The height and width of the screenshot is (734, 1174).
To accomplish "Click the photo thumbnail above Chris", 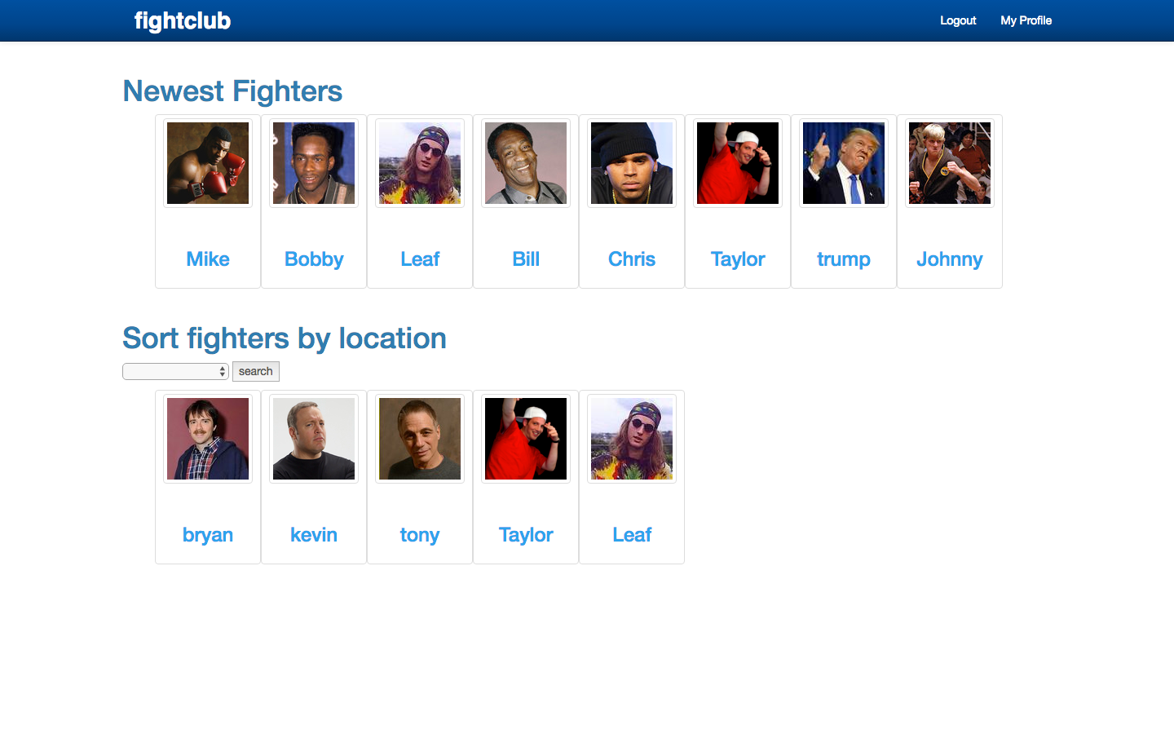I will click(632, 163).
